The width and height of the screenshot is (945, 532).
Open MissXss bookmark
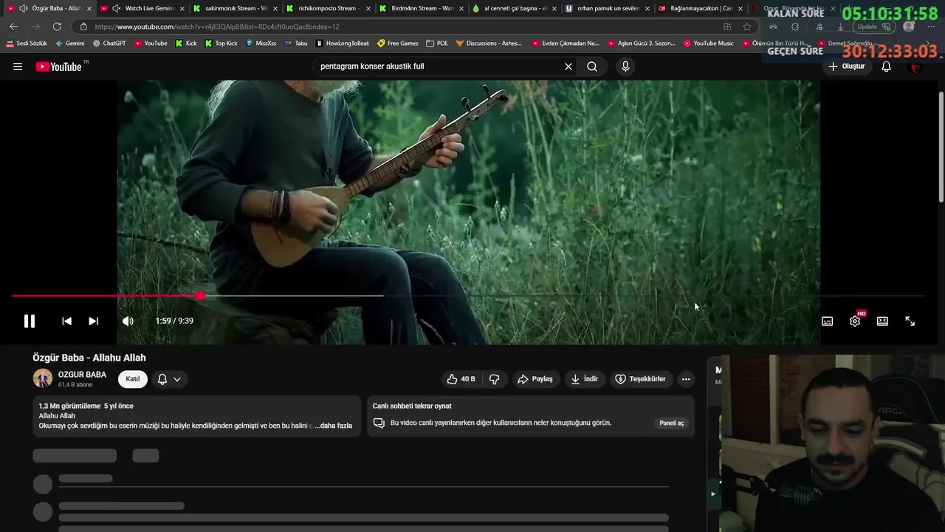click(261, 44)
